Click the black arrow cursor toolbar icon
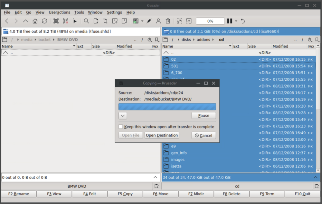The width and height of the screenshot is (322, 204). [75, 21]
